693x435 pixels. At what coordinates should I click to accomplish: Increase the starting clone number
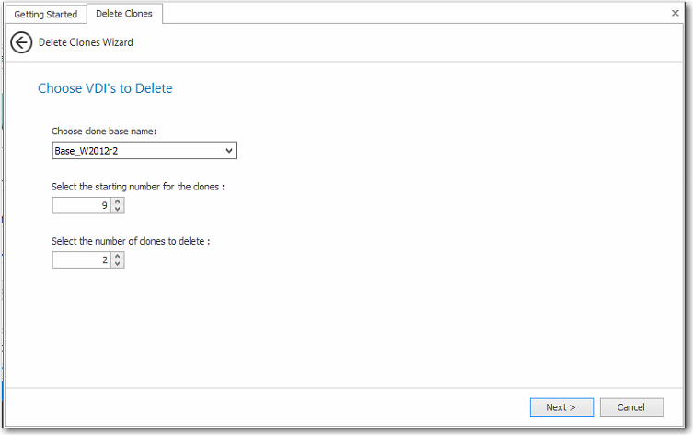pyautogui.click(x=118, y=201)
